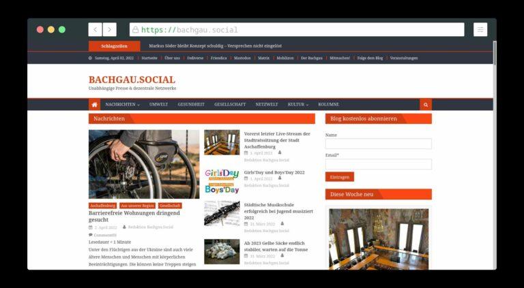Open the council chamber thumbnail for Live-Stream article
The height and width of the screenshot is (288, 524).
click(x=222, y=143)
